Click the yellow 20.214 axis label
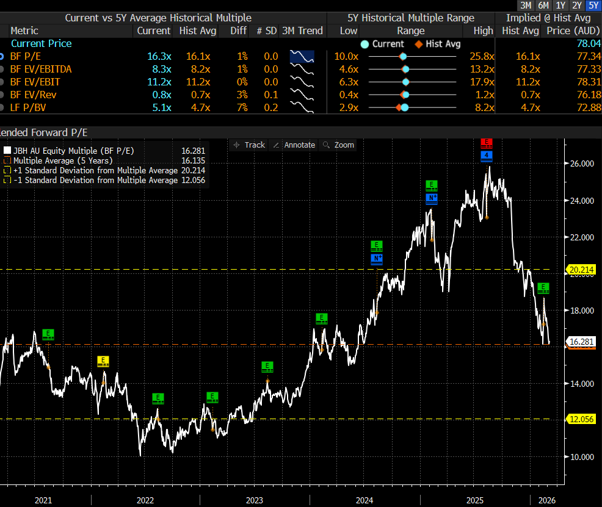The height and width of the screenshot is (507, 602). coord(581,269)
